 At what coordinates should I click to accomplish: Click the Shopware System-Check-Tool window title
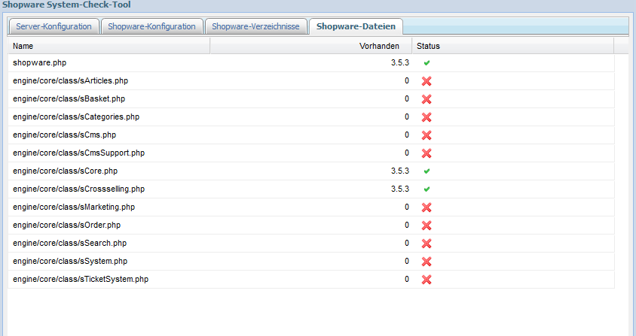tap(66, 5)
